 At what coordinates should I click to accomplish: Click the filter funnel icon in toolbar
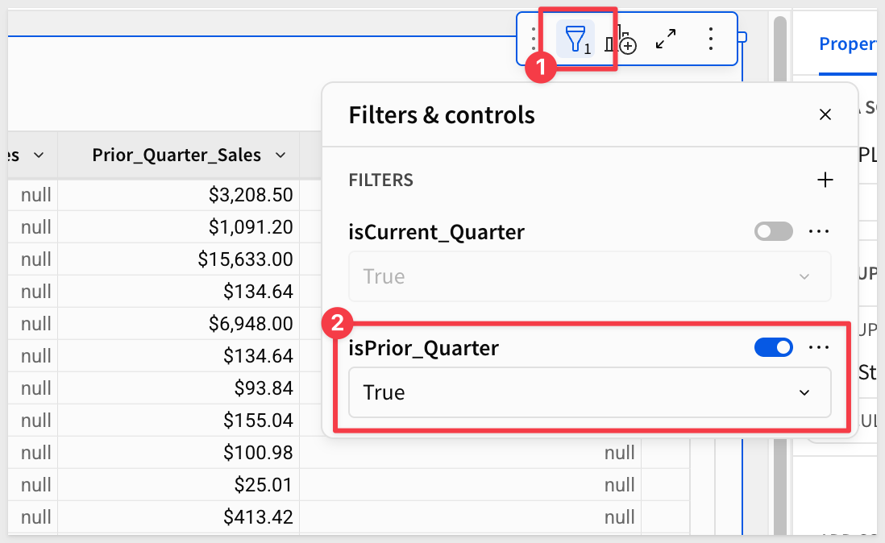tap(575, 39)
